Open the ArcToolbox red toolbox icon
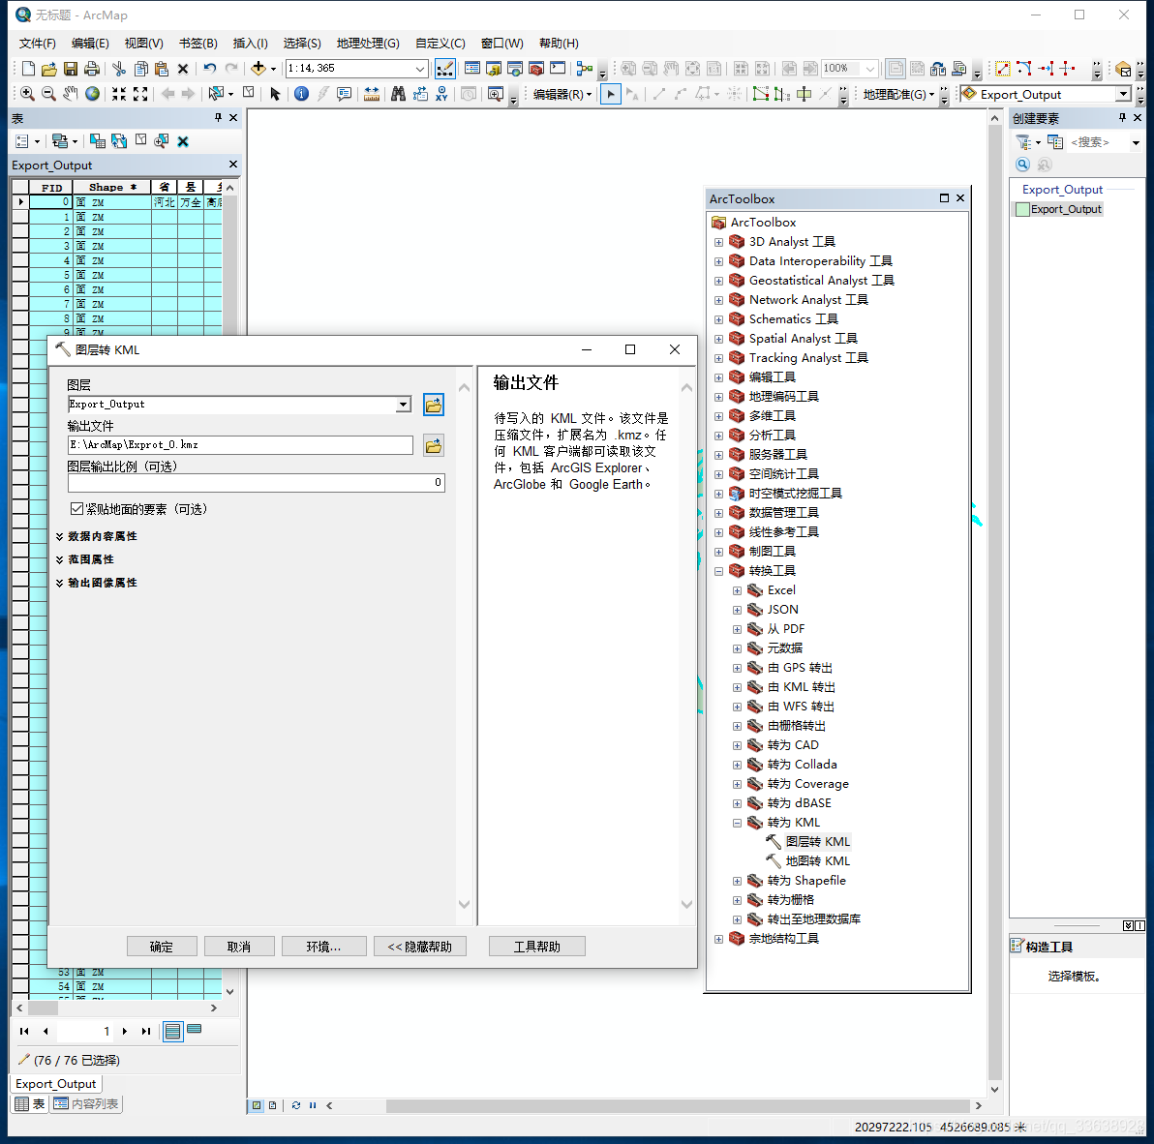 [x=536, y=69]
